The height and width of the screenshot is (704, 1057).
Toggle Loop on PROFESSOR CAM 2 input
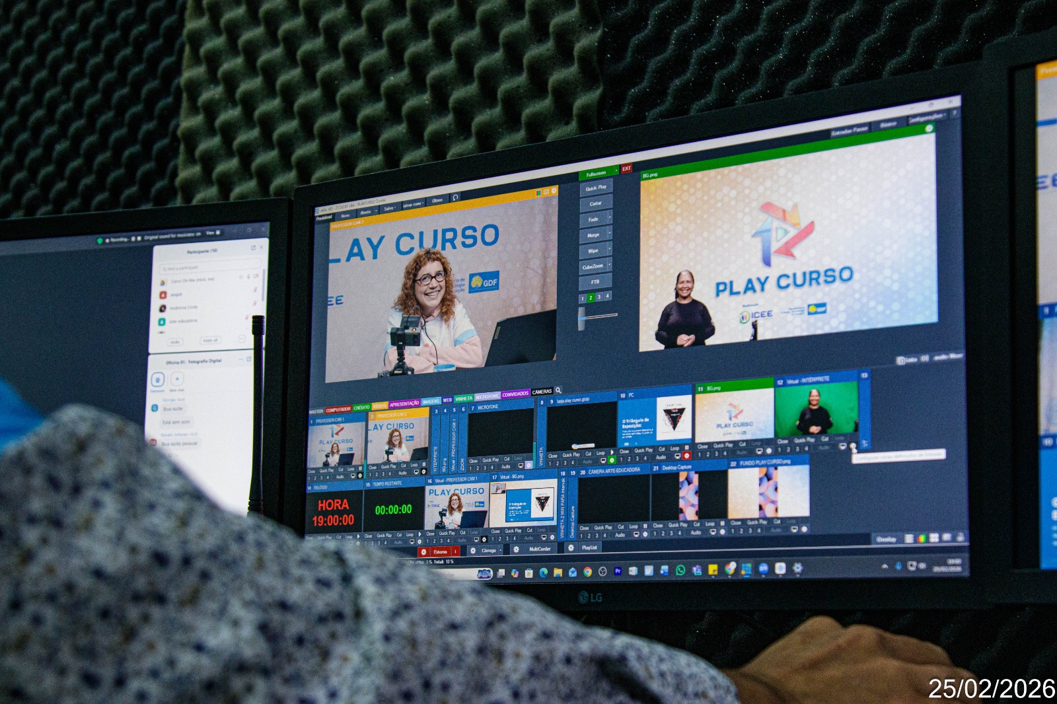coord(414,466)
